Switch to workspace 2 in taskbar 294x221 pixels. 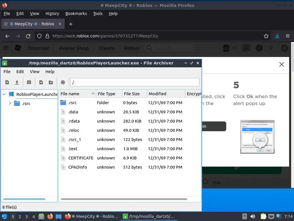20,217
